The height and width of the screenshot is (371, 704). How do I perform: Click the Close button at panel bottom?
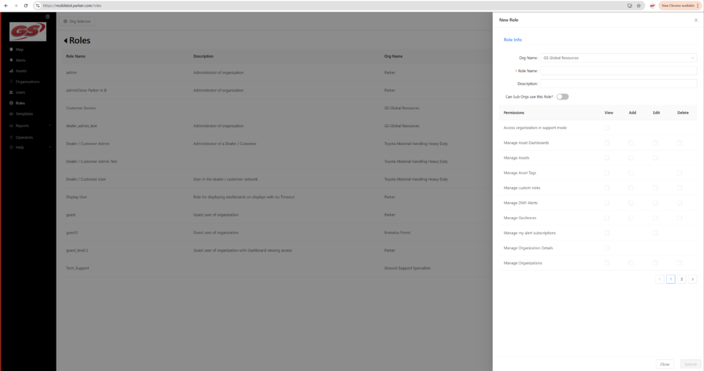coord(665,364)
